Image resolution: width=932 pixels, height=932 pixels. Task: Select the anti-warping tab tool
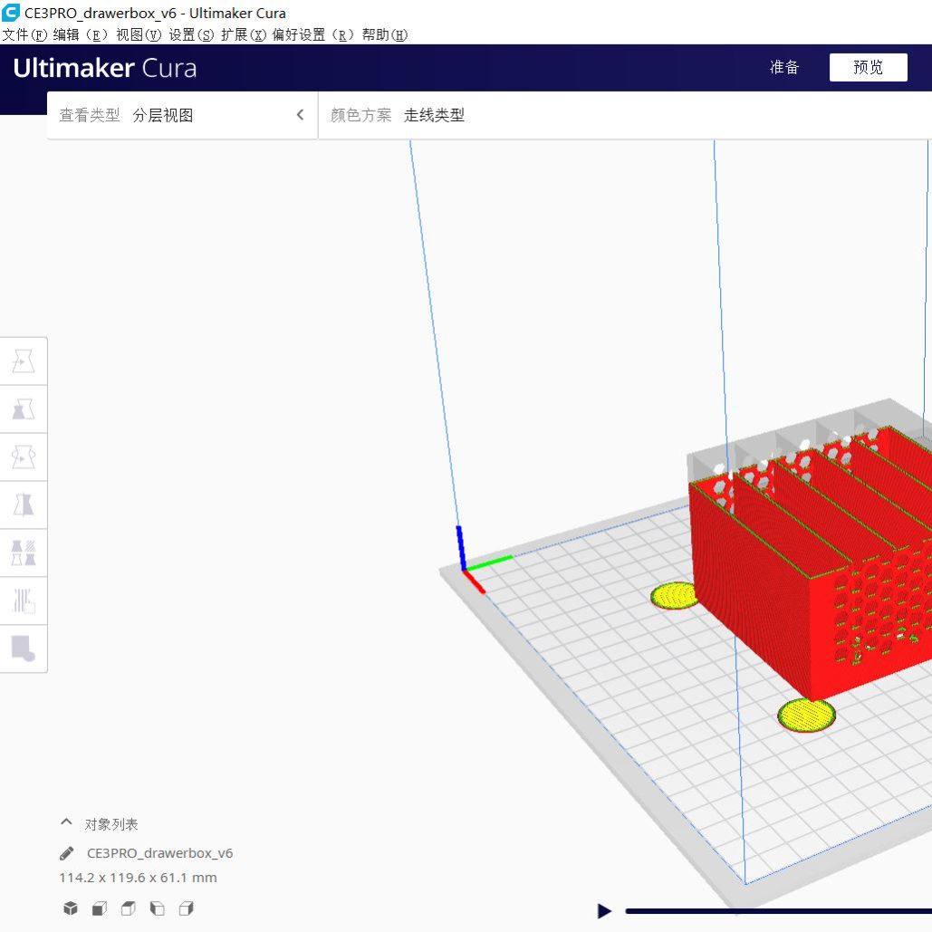(23, 649)
